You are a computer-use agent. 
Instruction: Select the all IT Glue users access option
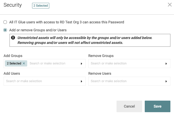coord(5,22)
